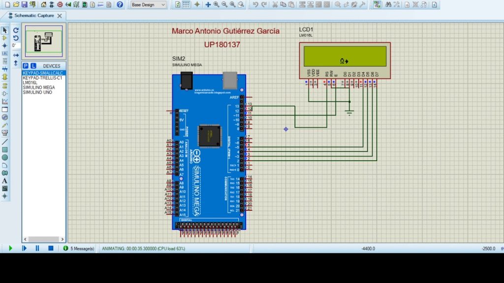The image size is (504, 283).
Task: Select the Wire Label mode tool
Action: (5, 54)
